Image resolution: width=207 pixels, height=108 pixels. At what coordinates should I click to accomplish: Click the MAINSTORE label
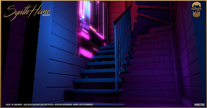(200, 105)
